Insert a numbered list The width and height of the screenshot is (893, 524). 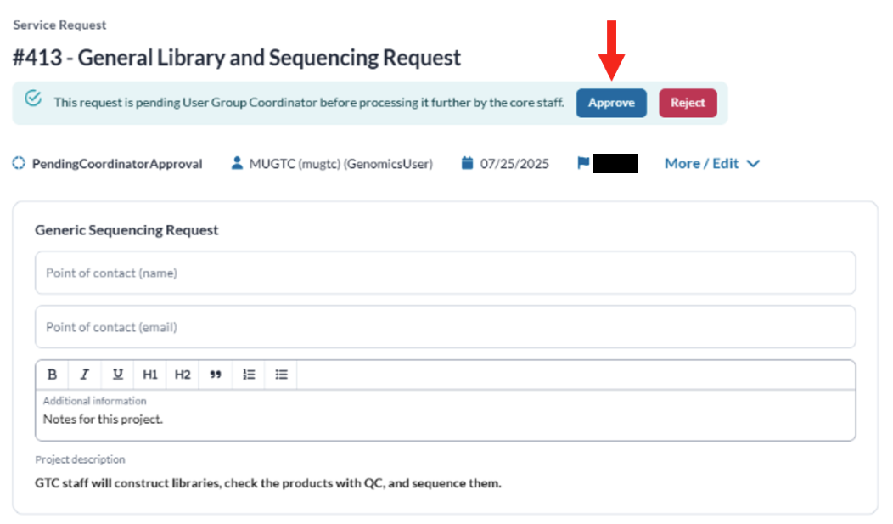coord(249,375)
